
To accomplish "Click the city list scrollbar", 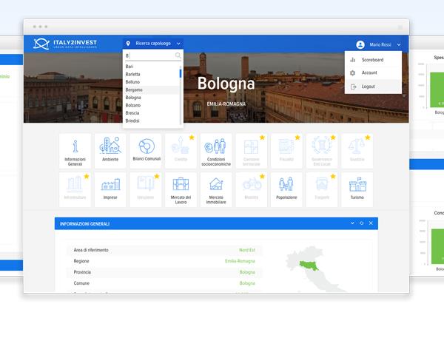I will tap(181, 74).
